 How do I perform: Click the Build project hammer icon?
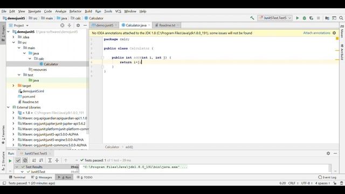point(252,18)
